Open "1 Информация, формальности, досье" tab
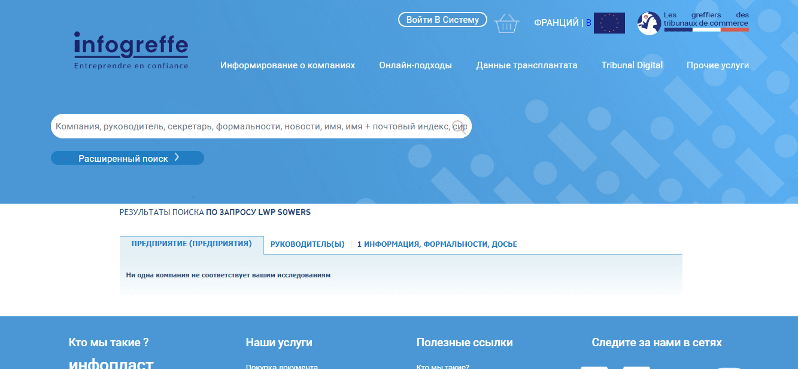Viewport: 798px width, 369px height. pyautogui.click(x=437, y=244)
